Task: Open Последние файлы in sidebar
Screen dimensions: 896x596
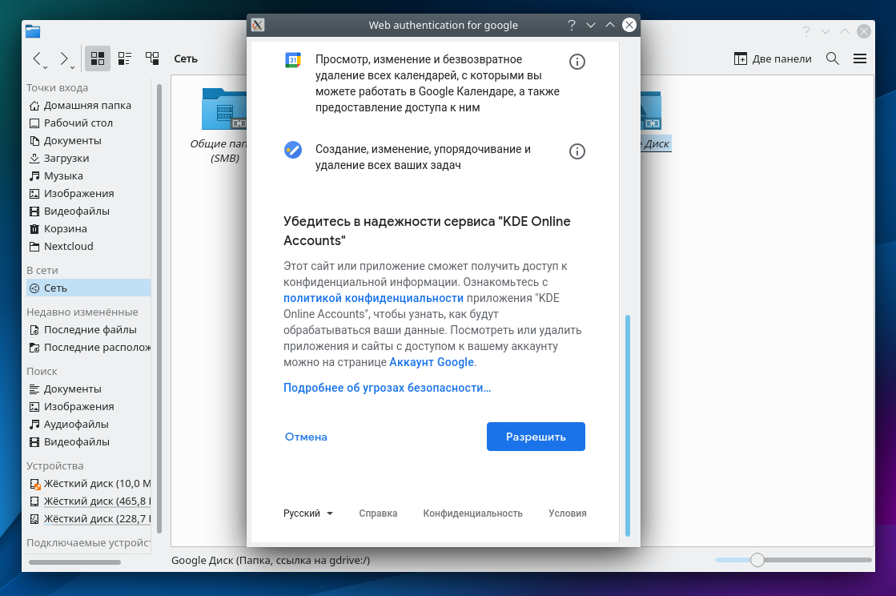Action: [x=89, y=330]
